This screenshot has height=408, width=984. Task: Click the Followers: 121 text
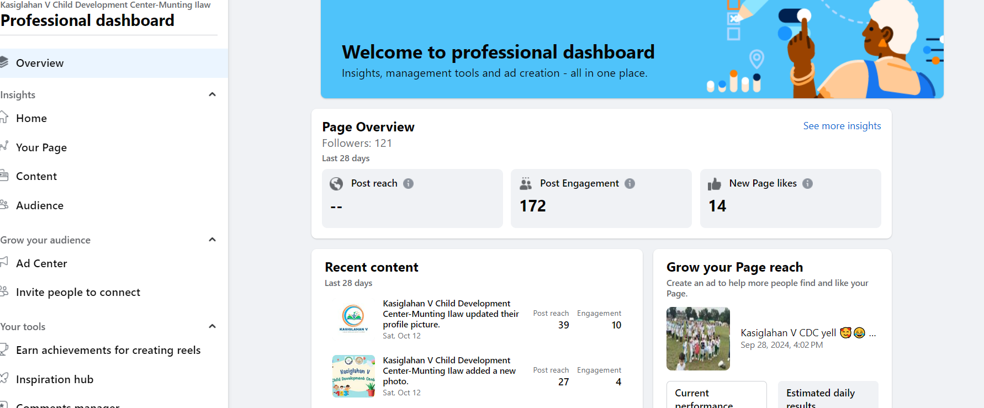(357, 143)
